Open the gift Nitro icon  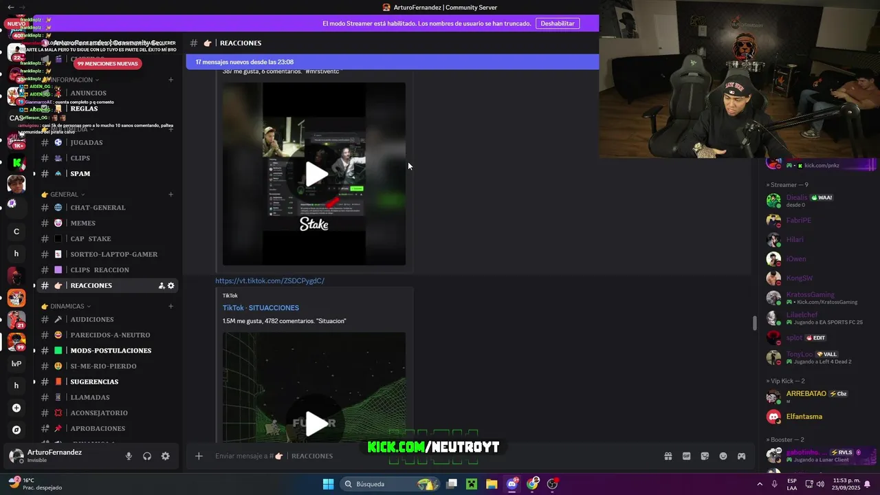668,456
